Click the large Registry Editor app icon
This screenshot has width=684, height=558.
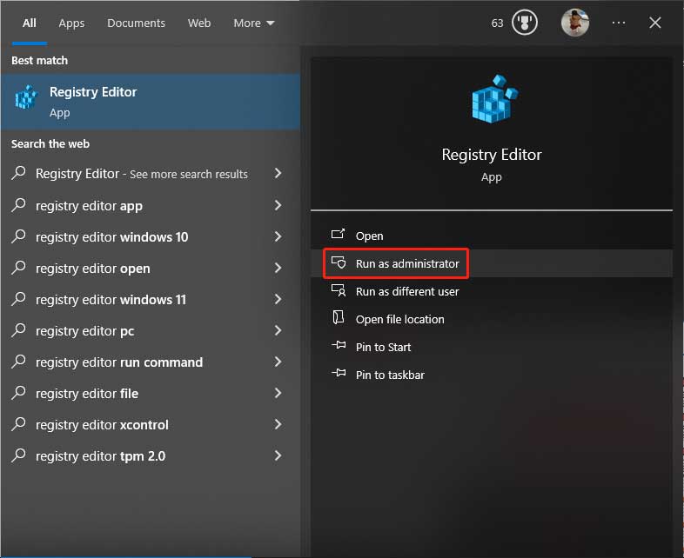coord(494,99)
